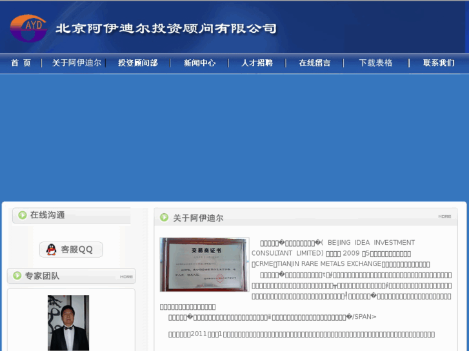Select 人才招聘 in the navigation bar
This screenshot has height=351, width=469.
tap(257, 62)
